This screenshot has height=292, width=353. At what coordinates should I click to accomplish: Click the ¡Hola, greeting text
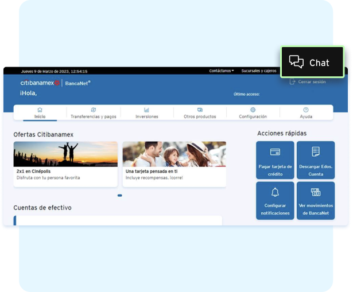(28, 93)
